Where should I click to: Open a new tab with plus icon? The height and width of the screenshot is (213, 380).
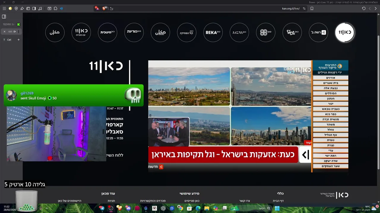[18, 40]
